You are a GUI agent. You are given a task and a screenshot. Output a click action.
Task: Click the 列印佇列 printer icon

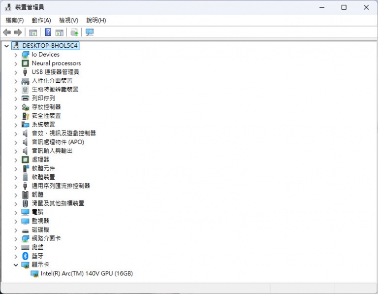click(25, 98)
